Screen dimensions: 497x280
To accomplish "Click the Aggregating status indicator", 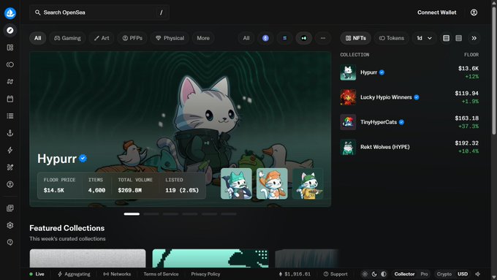I will coord(74,274).
